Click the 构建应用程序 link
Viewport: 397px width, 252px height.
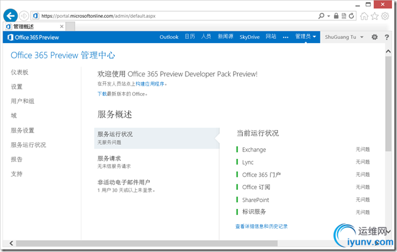click(150, 84)
